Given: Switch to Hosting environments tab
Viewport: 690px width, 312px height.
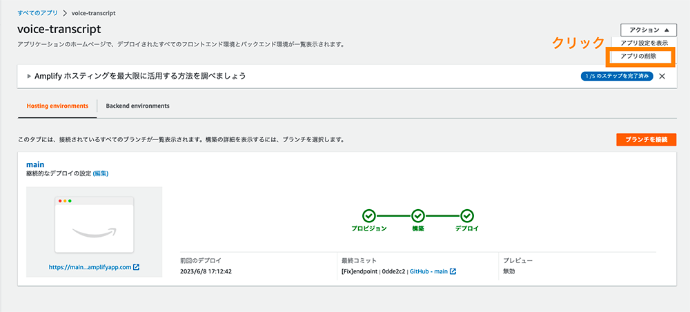Looking at the screenshot, I should (x=57, y=106).
